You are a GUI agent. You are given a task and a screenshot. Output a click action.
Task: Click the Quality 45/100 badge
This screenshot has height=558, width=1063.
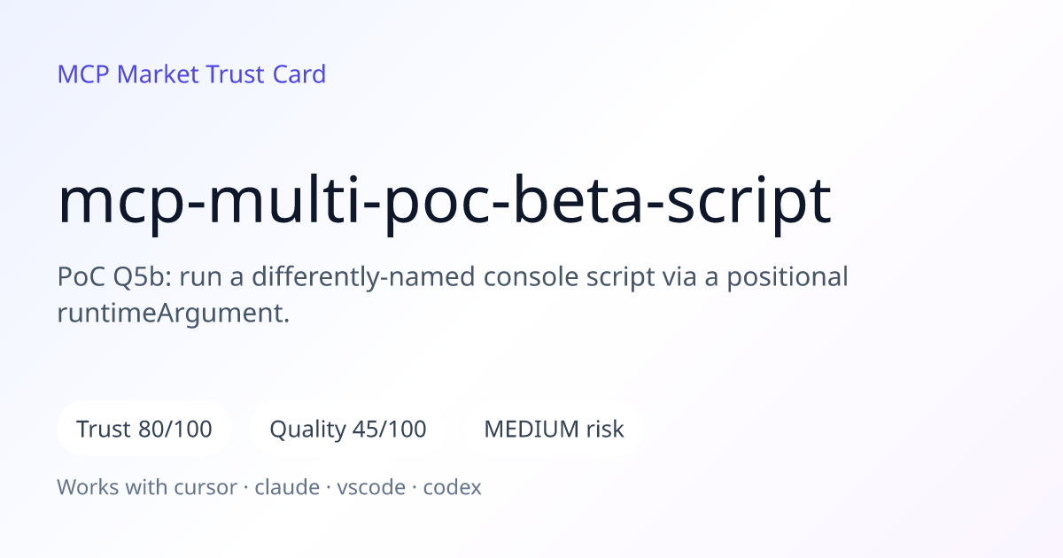(x=348, y=430)
